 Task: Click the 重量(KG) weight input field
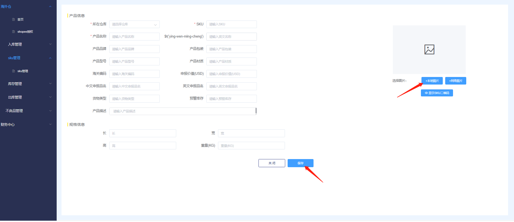251,146
